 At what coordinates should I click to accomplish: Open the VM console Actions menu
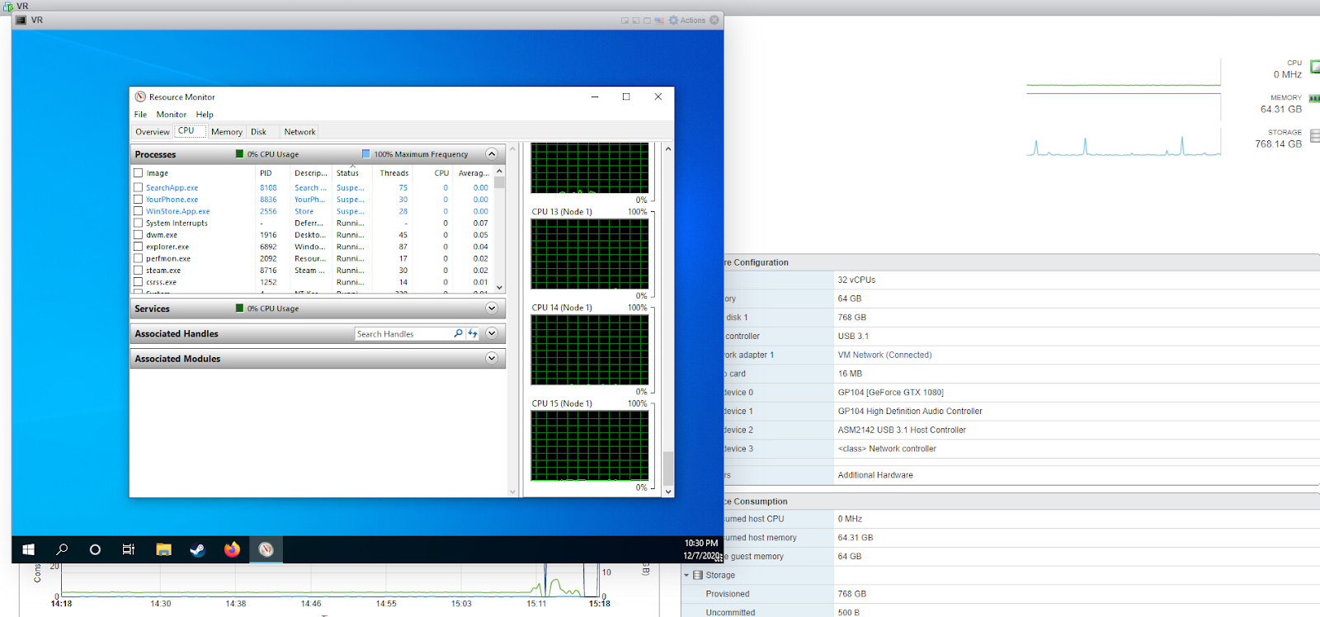pos(687,21)
